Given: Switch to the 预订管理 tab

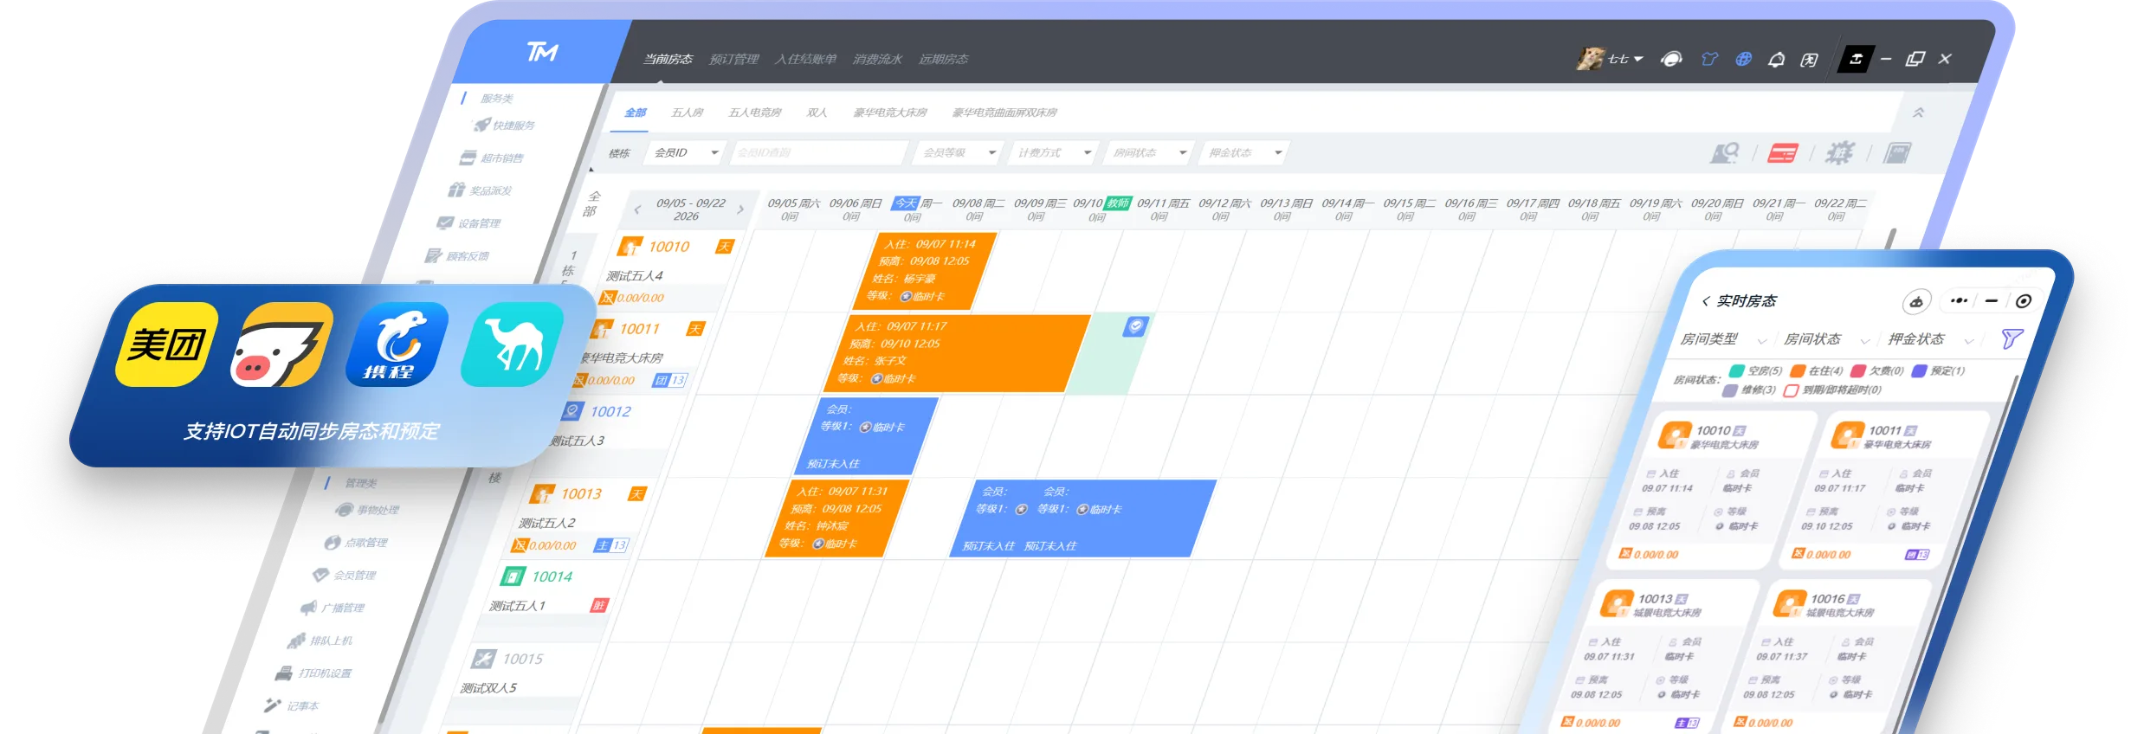Looking at the screenshot, I should [x=733, y=59].
